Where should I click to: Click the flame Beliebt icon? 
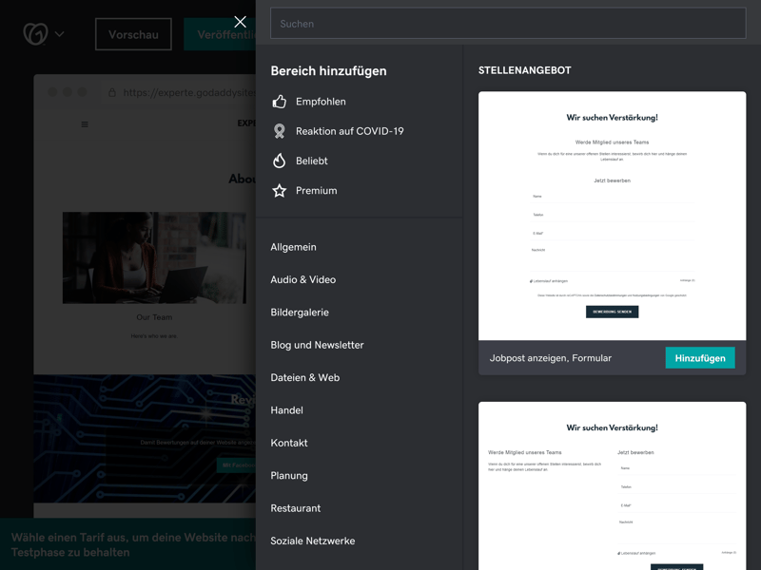pyautogui.click(x=280, y=161)
